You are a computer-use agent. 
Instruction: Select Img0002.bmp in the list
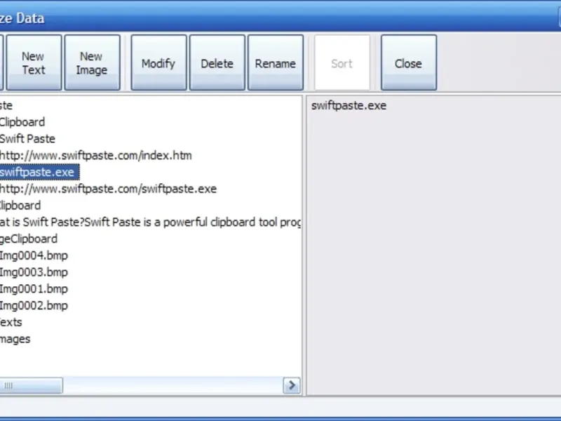tap(34, 305)
